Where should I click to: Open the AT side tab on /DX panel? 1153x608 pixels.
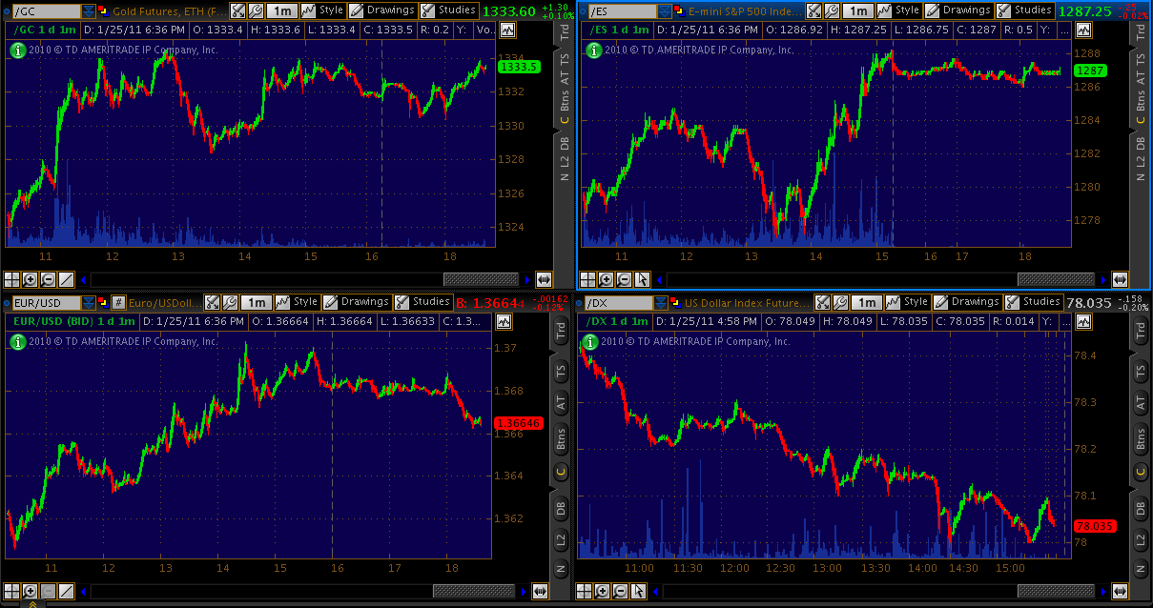1140,402
